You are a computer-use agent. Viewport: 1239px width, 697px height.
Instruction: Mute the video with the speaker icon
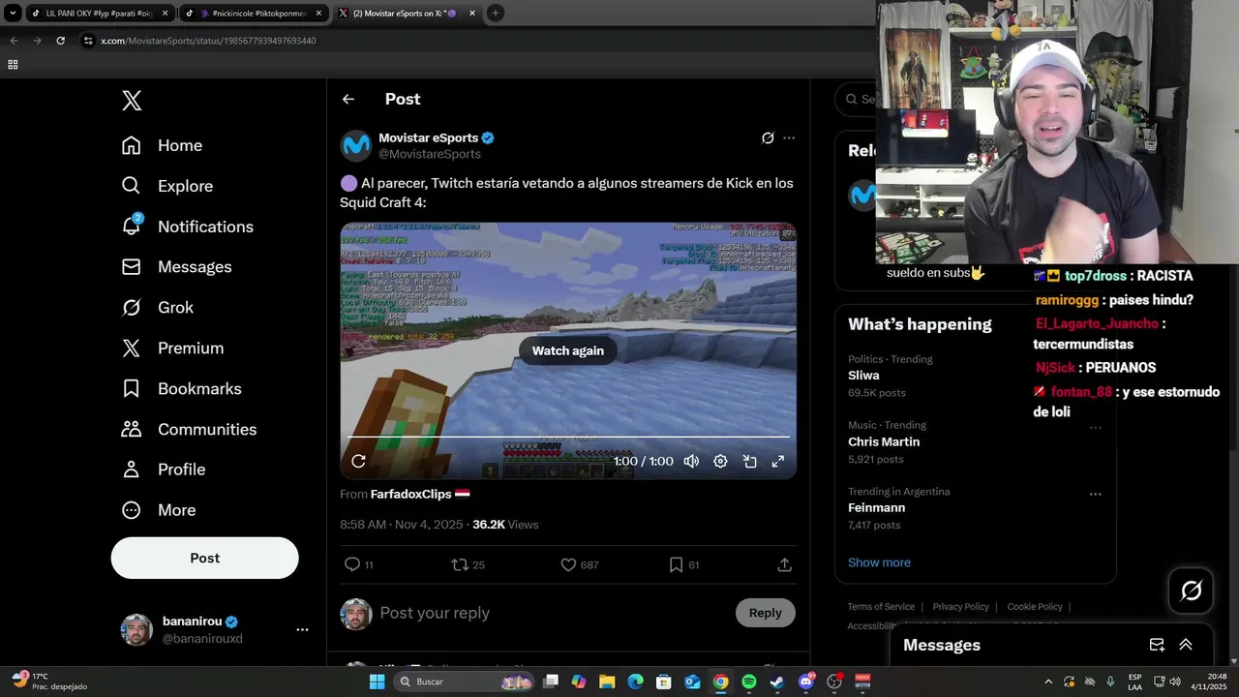(x=691, y=462)
